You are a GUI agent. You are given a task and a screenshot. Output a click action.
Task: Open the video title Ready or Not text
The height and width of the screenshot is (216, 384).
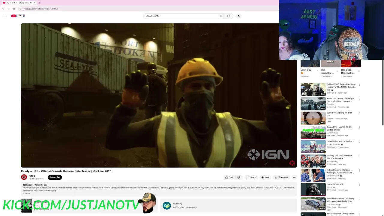(x=66, y=171)
